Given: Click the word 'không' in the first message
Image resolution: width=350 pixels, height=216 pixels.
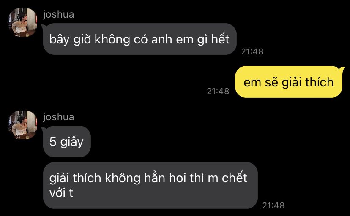Looking at the screenshot, I should click(112, 39).
